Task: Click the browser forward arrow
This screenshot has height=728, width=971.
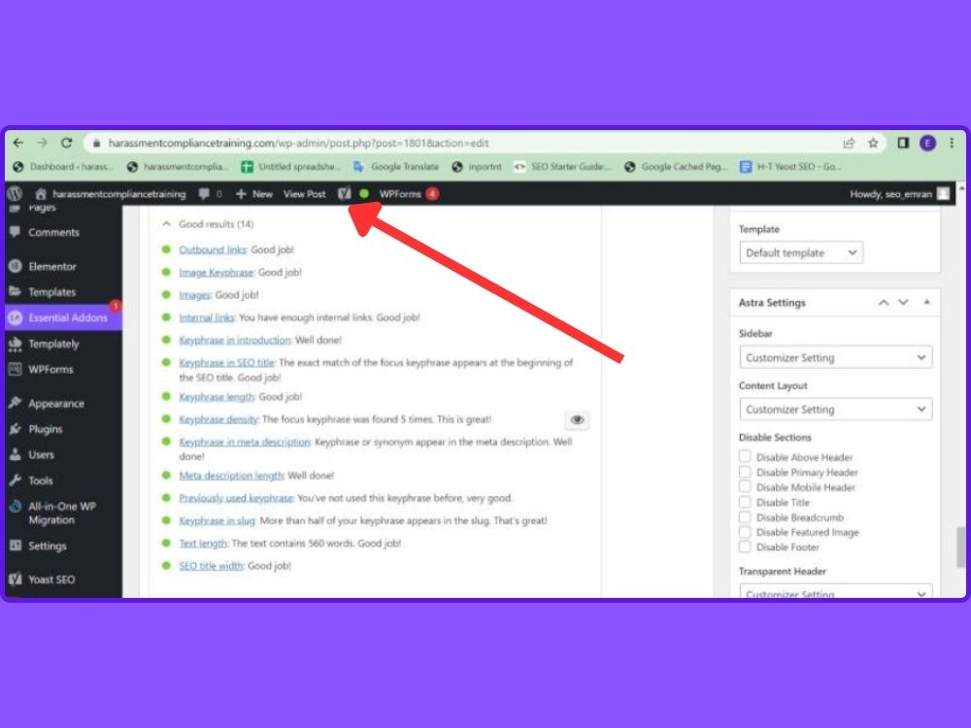Action: pos(42,143)
